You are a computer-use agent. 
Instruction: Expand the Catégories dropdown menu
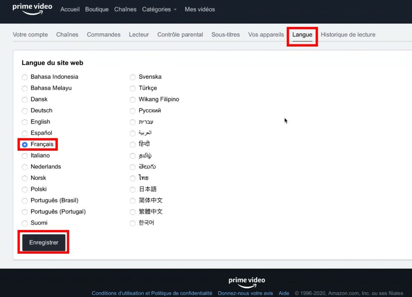pos(159,9)
